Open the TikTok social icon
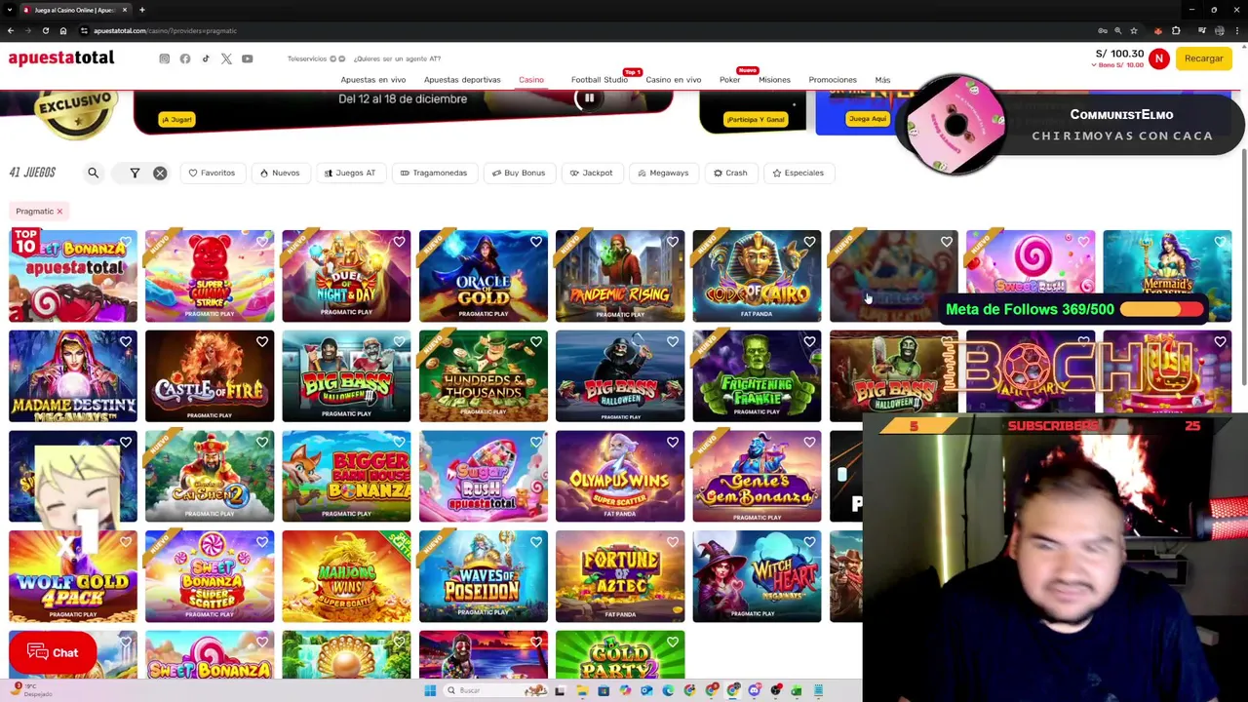This screenshot has height=702, width=1248. pyautogui.click(x=206, y=58)
